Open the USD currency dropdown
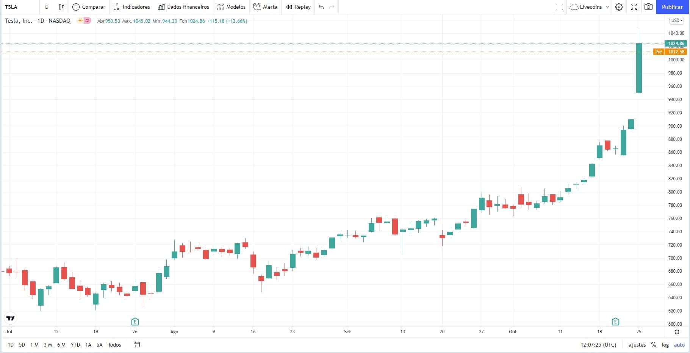The image size is (690, 353). point(677,20)
